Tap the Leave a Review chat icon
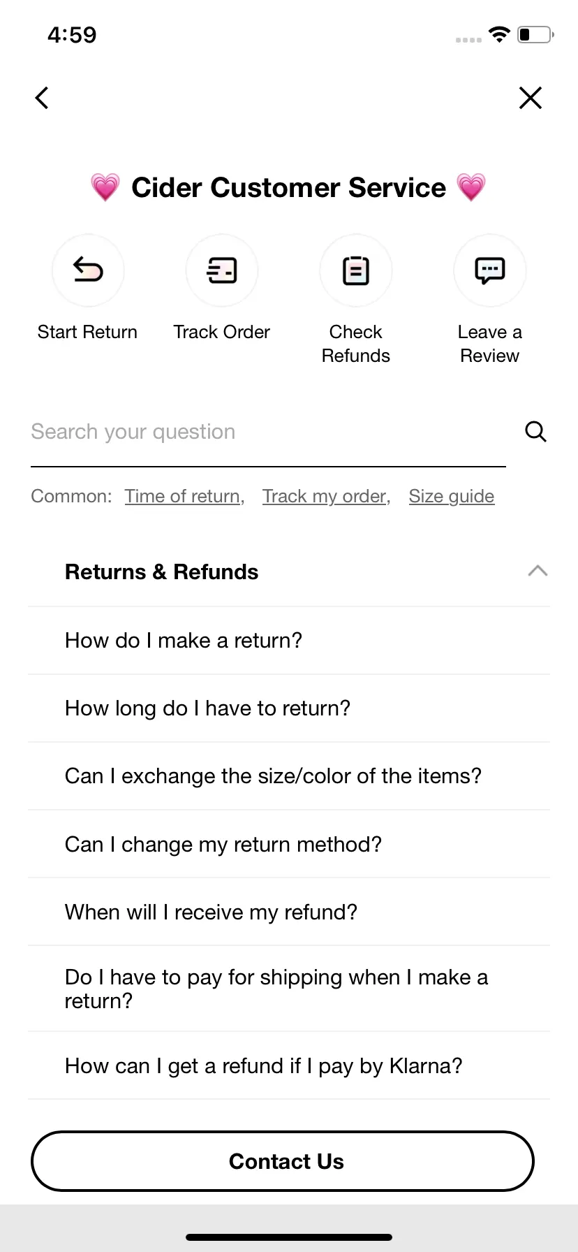Screen dimensions: 578x1252 pyautogui.click(x=490, y=270)
